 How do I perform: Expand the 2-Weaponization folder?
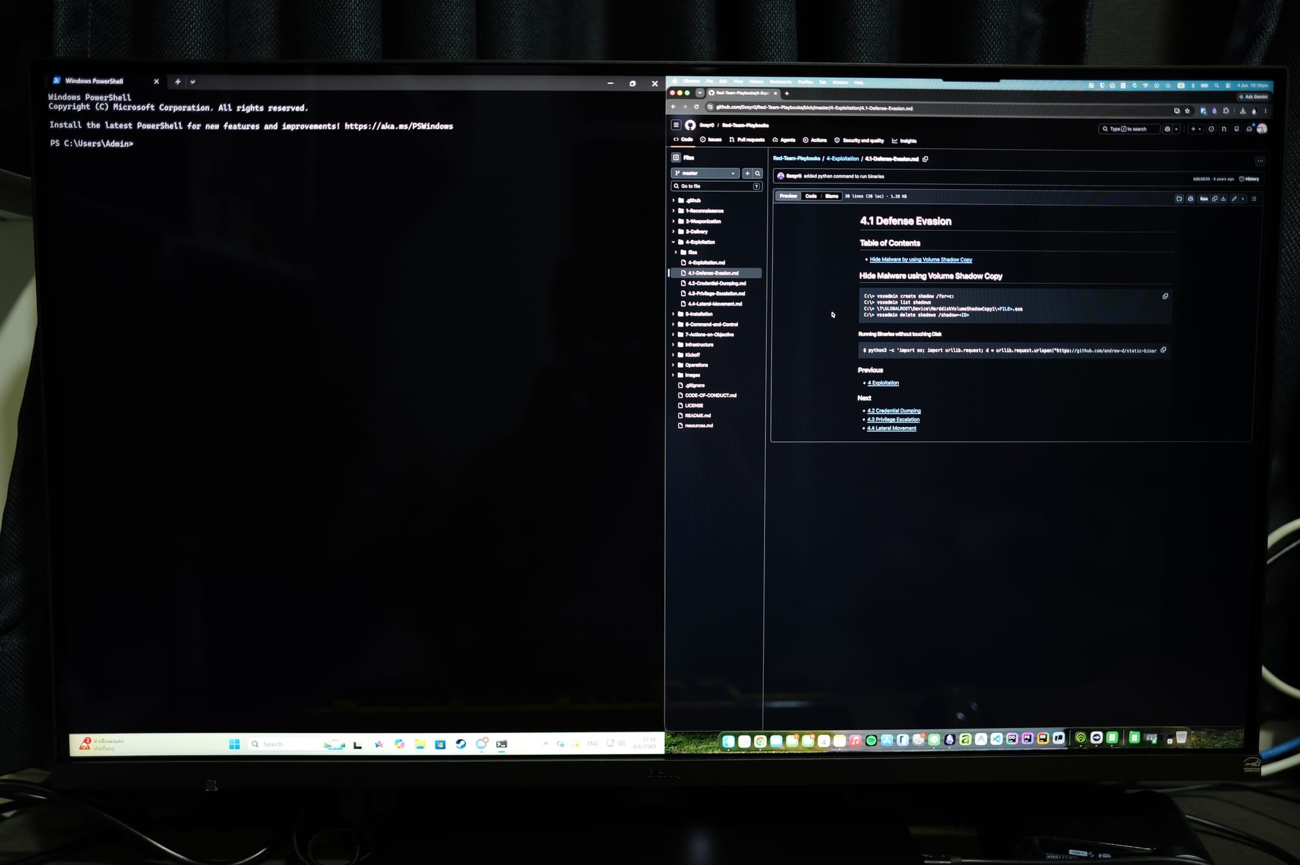(673, 222)
